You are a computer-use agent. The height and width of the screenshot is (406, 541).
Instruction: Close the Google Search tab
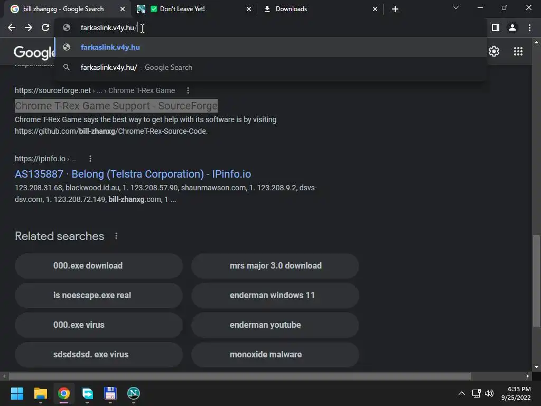point(123,9)
